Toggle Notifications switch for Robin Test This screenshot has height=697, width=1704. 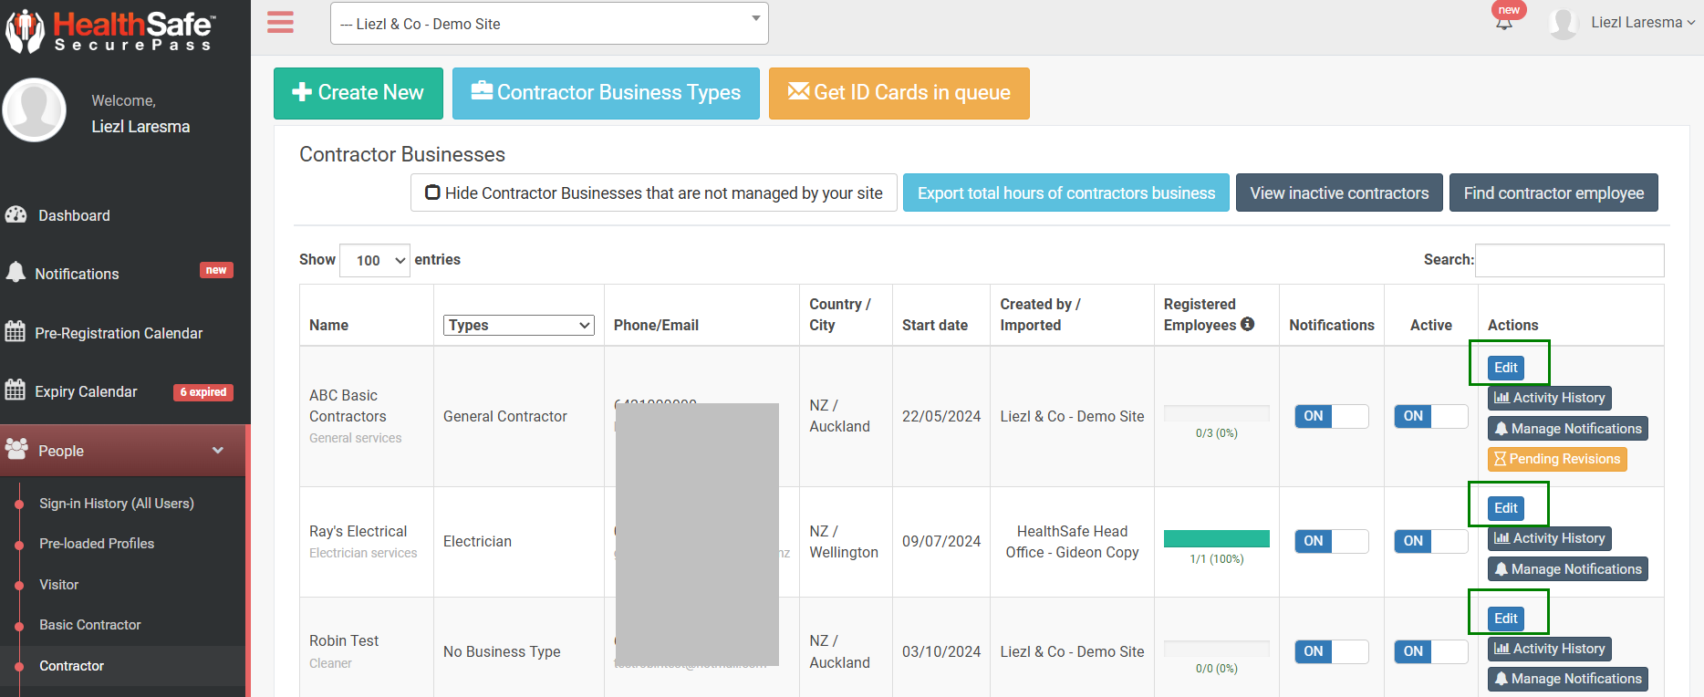click(1332, 651)
